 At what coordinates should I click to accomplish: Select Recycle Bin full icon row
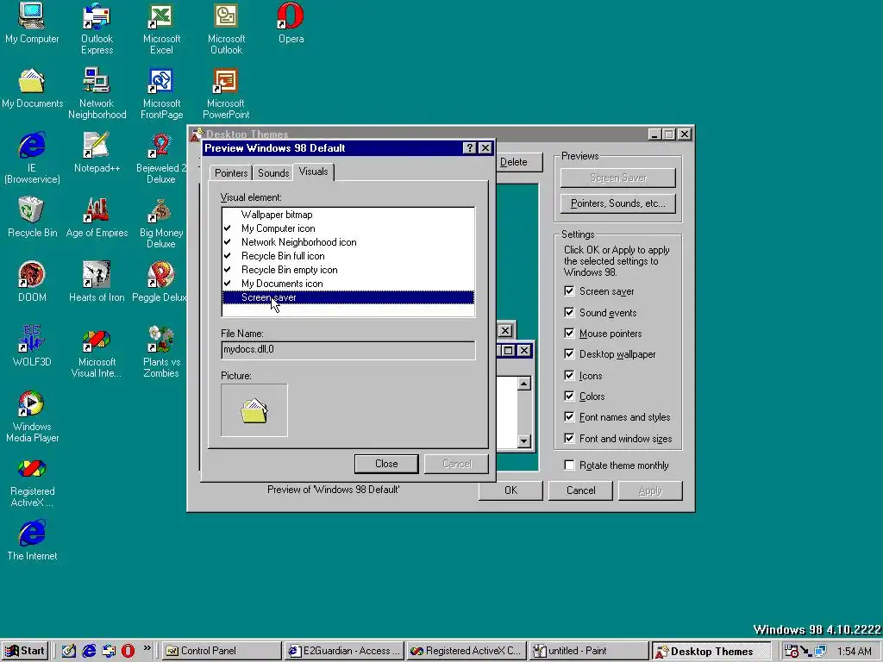point(348,256)
